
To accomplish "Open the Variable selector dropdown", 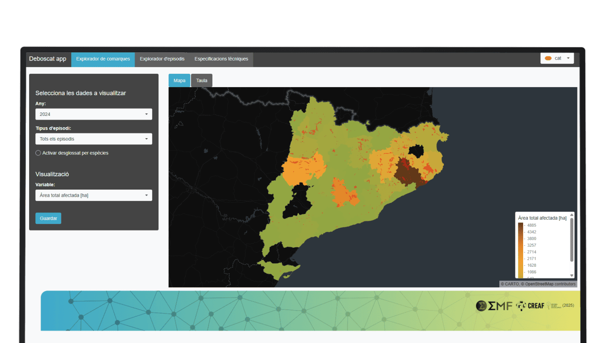I will point(94,195).
